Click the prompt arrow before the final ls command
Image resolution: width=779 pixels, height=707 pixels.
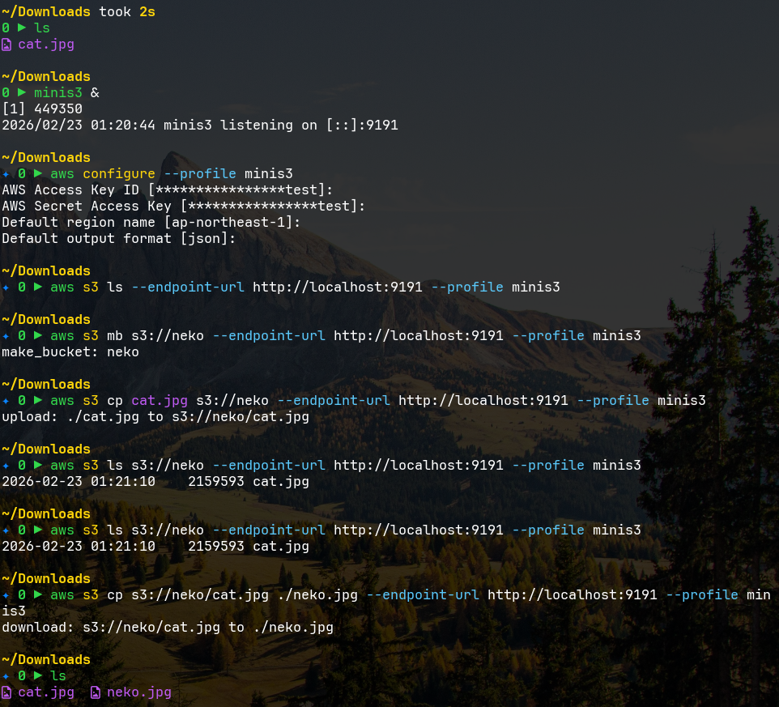tap(38, 676)
